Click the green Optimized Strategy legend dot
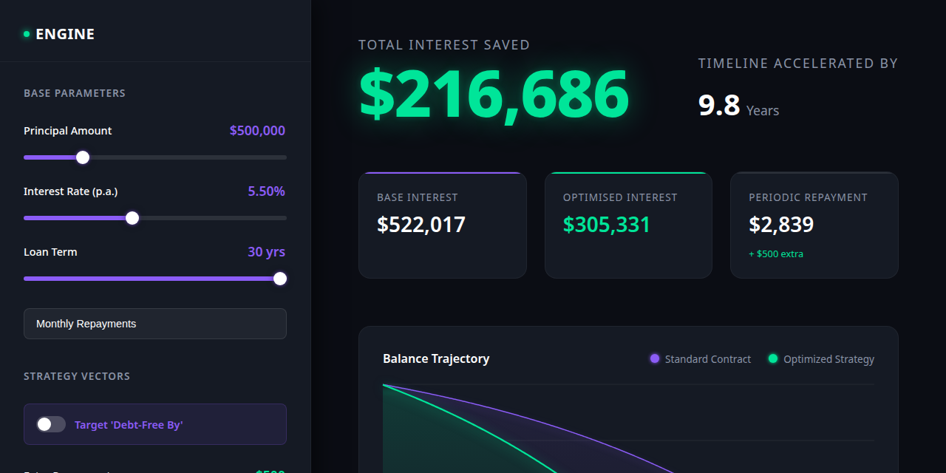Image resolution: width=946 pixels, height=473 pixels. tap(773, 358)
